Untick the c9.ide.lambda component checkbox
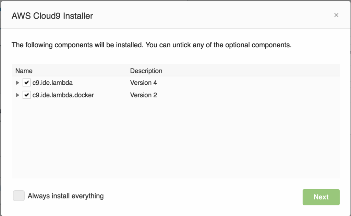Screen dimensions: 351x216 26,83
